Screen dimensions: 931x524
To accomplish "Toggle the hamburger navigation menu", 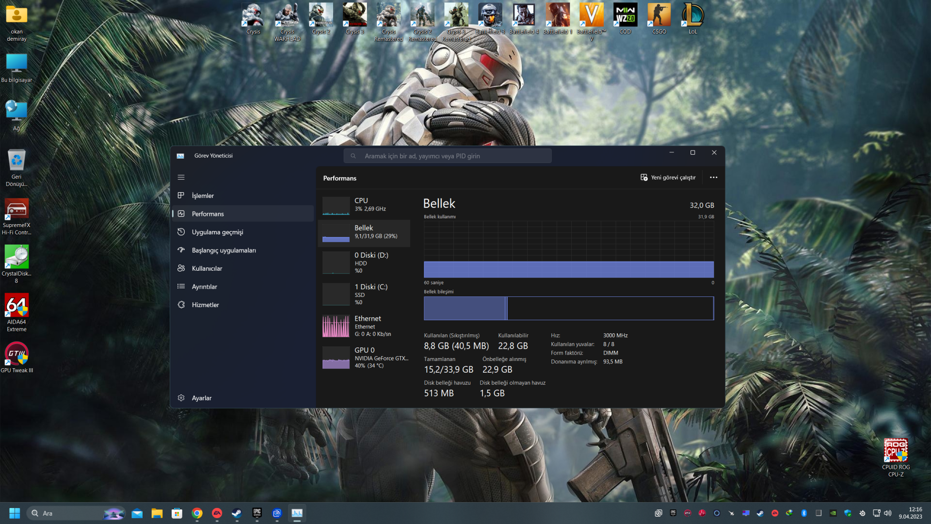I will [x=181, y=178].
